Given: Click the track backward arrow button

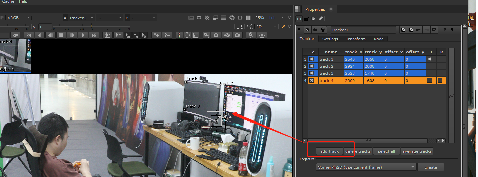Looking at the screenshot, I should (40, 35).
